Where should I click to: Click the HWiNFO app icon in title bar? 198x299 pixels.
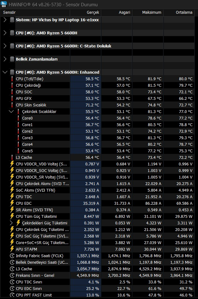(x=4, y=4)
